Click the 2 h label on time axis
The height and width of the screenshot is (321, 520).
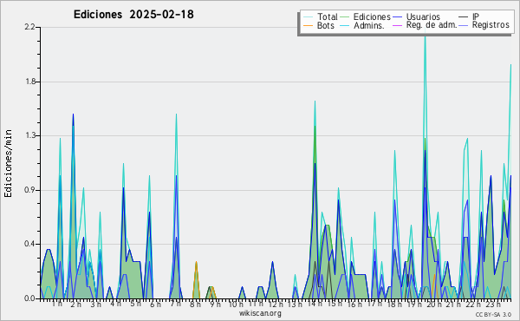(x=75, y=304)
